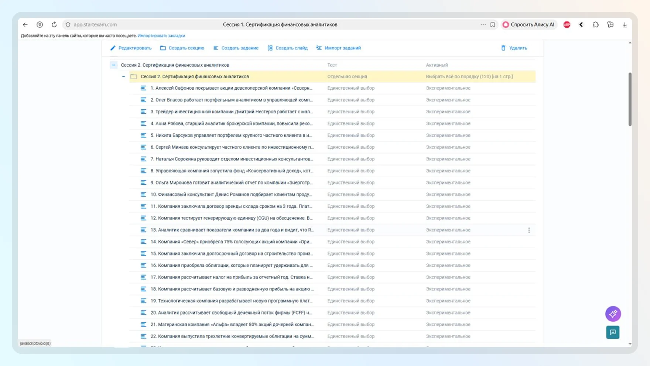Click Создать секцию in the toolbar
The width and height of the screenshot is (650, 366).
tap(182, 48)
